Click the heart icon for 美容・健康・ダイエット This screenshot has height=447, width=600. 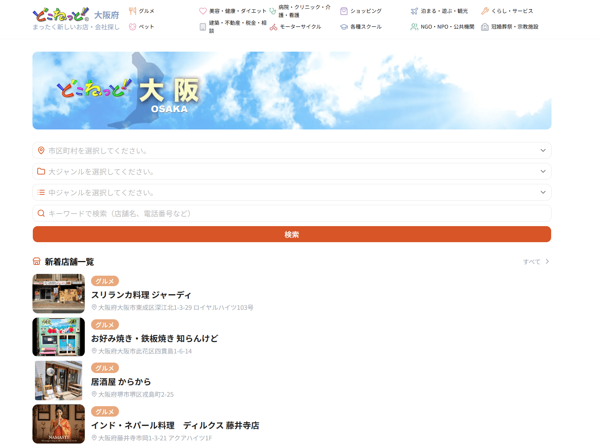203,11
